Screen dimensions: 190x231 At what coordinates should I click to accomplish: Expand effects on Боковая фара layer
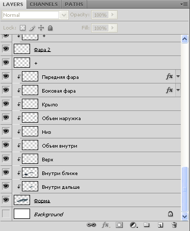click(178, 90)
